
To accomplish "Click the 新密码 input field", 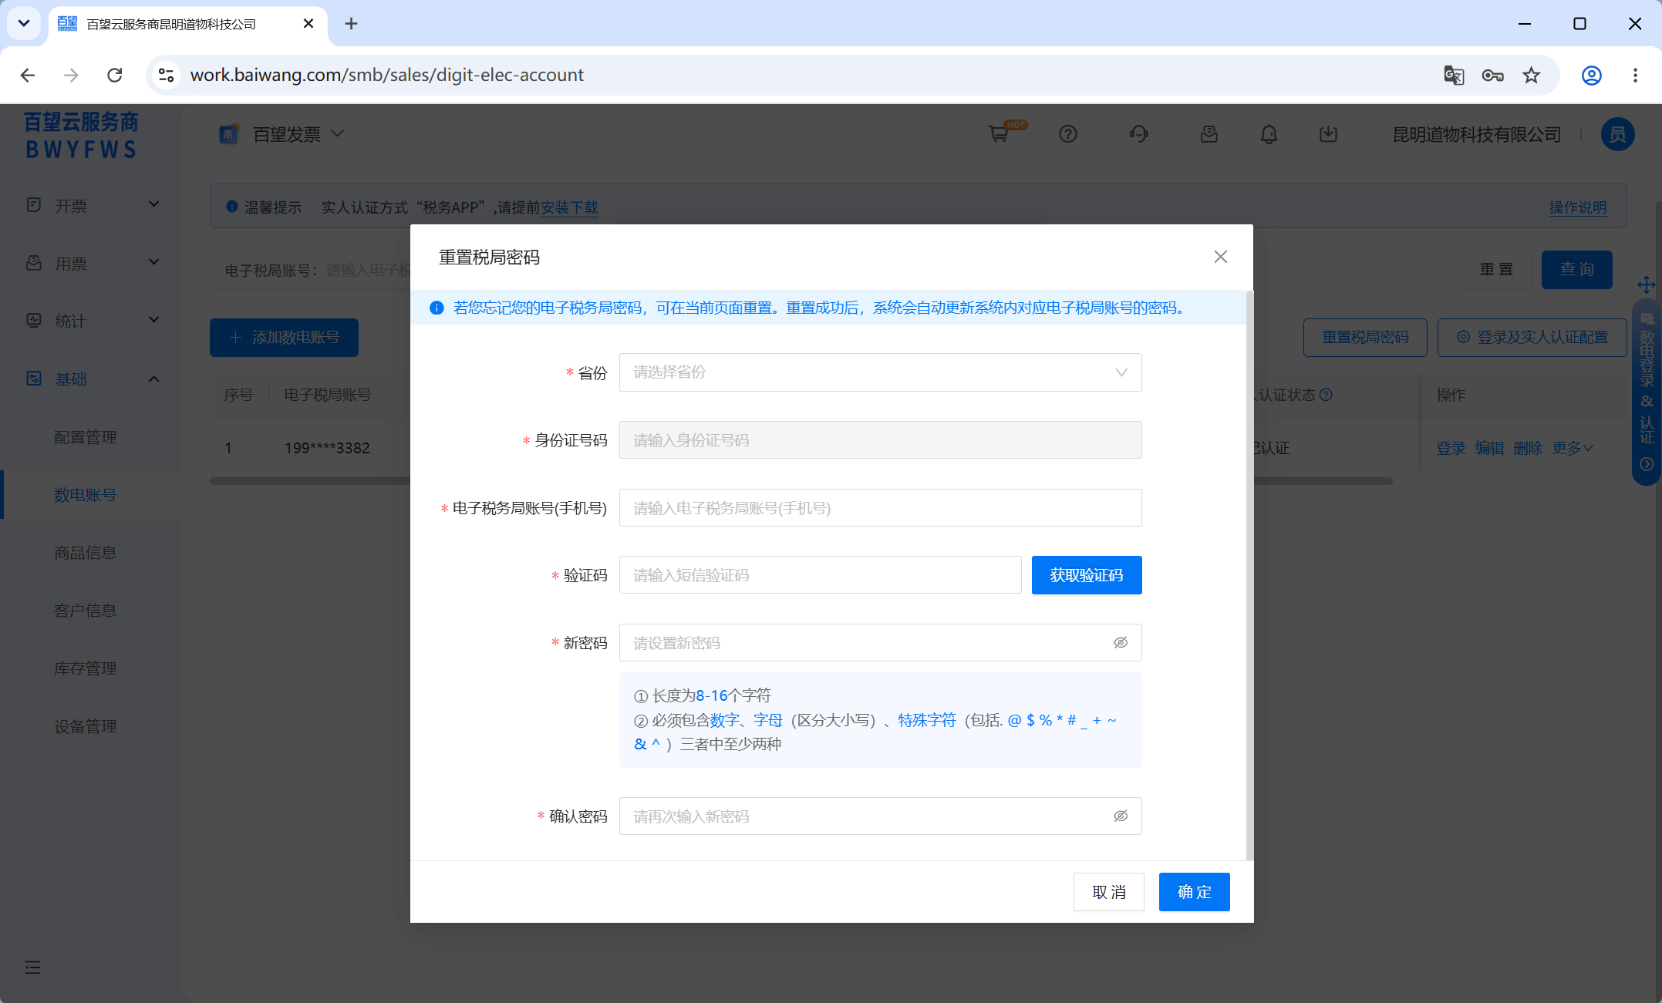I will [880, 643].
